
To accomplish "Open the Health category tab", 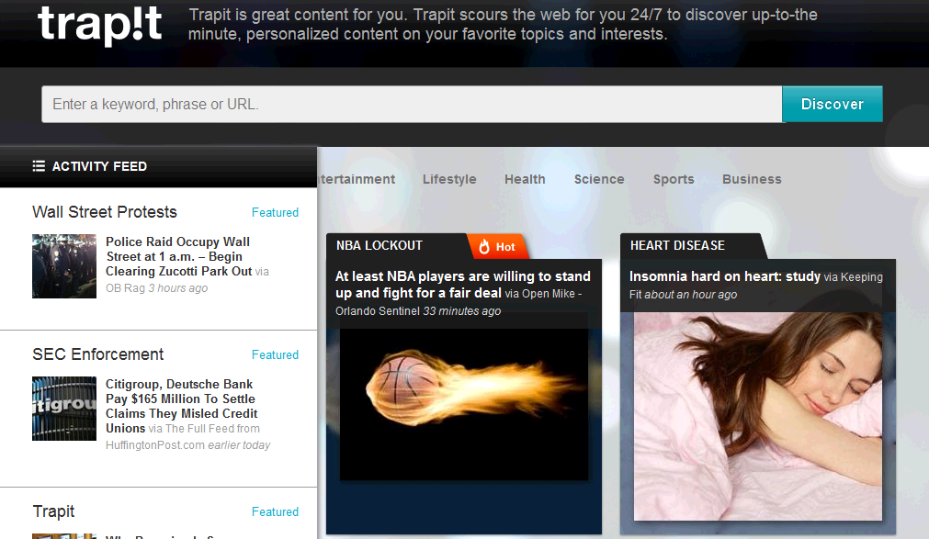I will click(x=525, y=179).
